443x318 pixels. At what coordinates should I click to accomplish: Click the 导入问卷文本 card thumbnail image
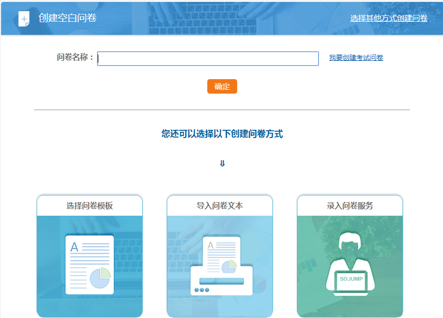coord(219,265)
